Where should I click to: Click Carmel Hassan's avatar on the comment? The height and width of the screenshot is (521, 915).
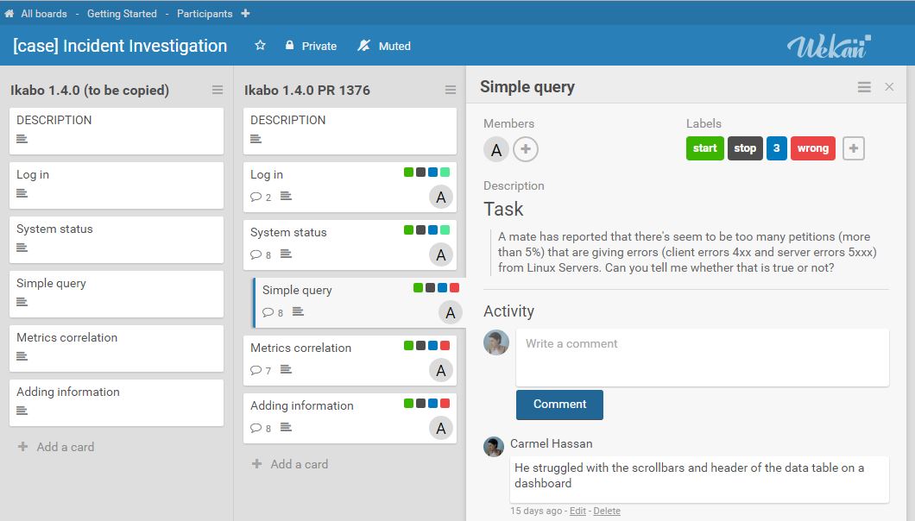click(494, 446)
